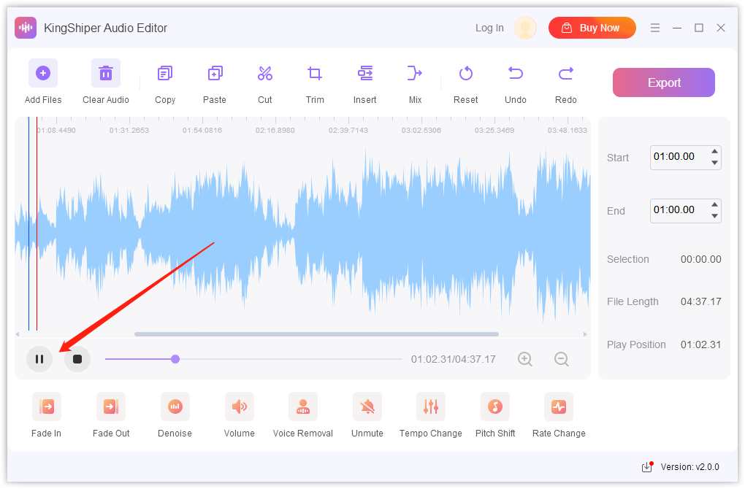Click the playback progress slider handle
The height and width of the screenshot is (489, 745).
click(x=175, y=359)
